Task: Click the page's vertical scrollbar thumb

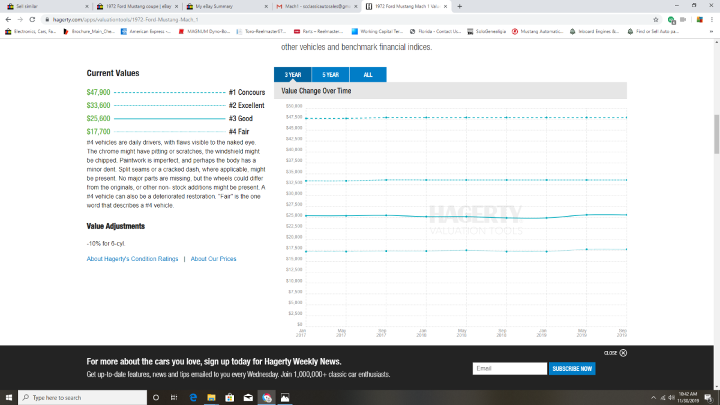Action: [716, 133]
